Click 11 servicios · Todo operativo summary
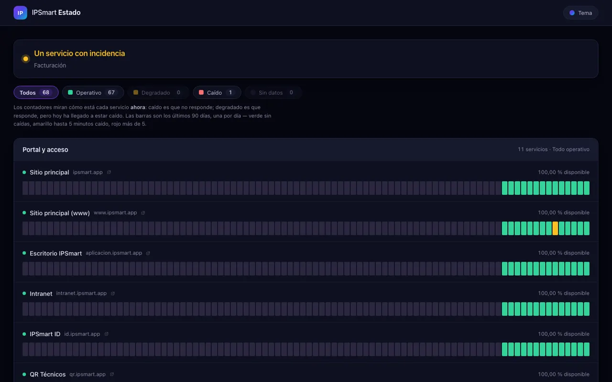 554,149
